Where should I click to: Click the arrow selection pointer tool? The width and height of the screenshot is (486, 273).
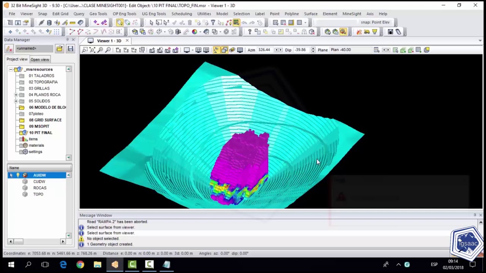click(x=151, y=22)
